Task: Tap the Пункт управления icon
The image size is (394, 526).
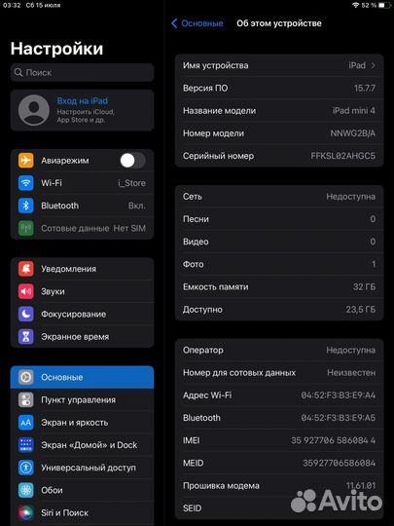Action: point(26,400)
